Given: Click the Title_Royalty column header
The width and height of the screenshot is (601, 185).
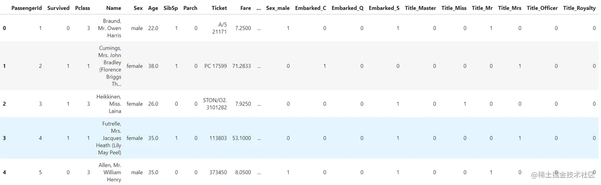Looking at the screenshot, I should [x=579, y=8].
